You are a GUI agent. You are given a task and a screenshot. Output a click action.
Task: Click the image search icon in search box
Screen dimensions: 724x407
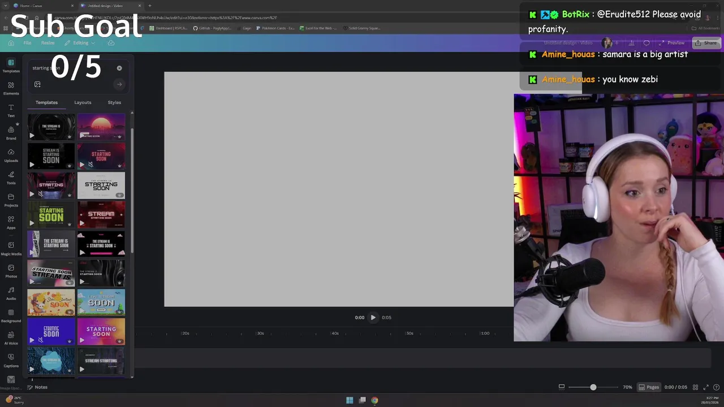pos(37,84)
